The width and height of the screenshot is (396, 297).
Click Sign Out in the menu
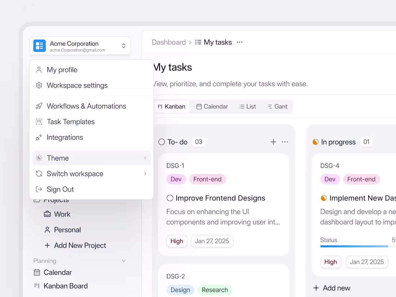(x=59, y=189)
